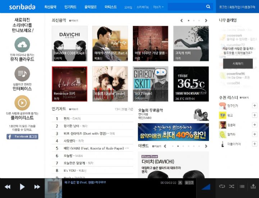Follow listener 형구인가 with plus button
Viewport: 259px width, 198px height.
coord(255,105)
